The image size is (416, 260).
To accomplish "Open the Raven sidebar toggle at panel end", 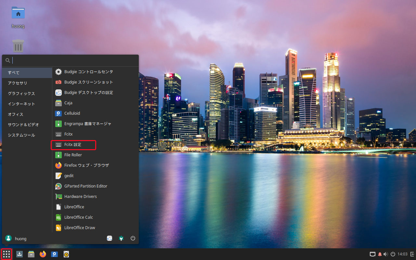I will click(412, 254).
